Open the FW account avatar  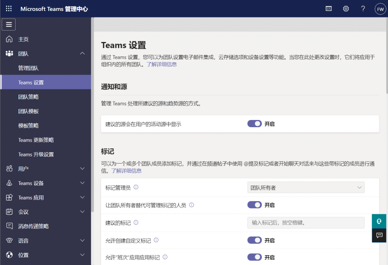pos(380,9)
